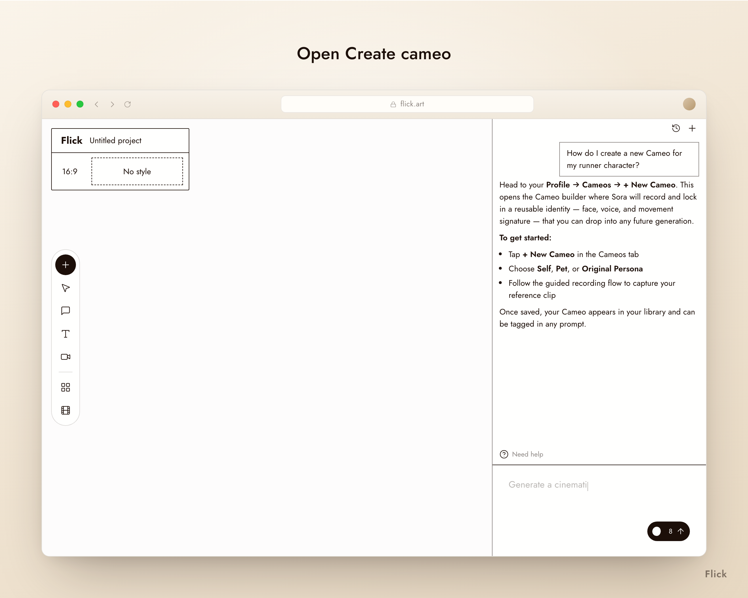This screenshot has height=598, width=748.
Task: Open chat history clock icon
Action: [x=676, y=129]
